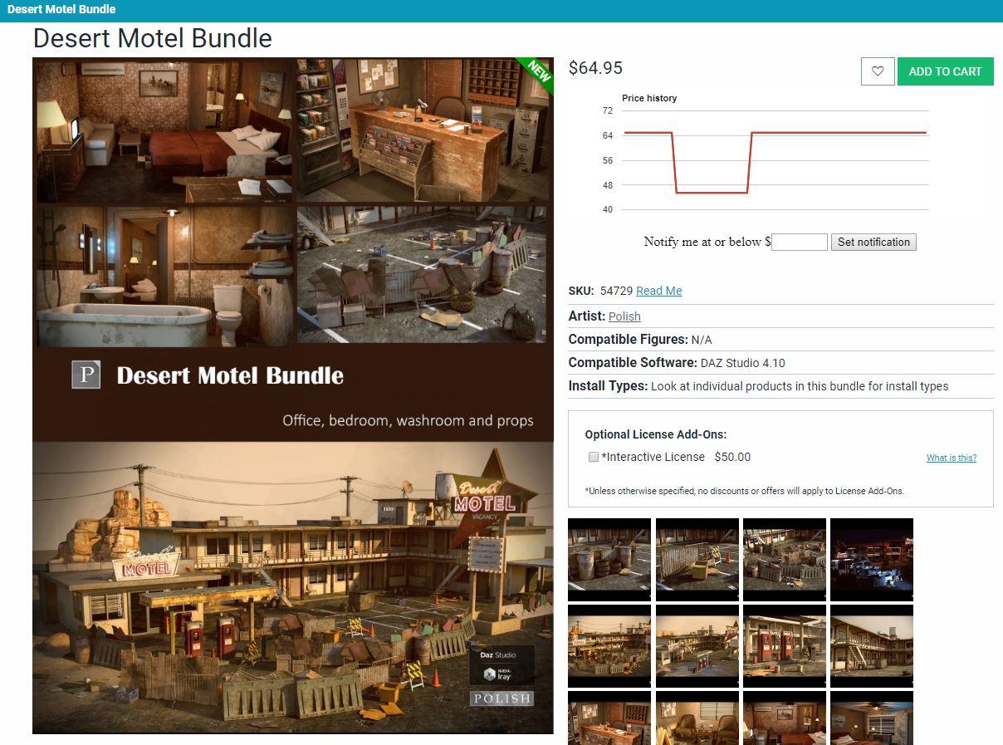Open the Read Me link
The height and width of the screenshot is (745, 1003).
(x=658, y=291)
